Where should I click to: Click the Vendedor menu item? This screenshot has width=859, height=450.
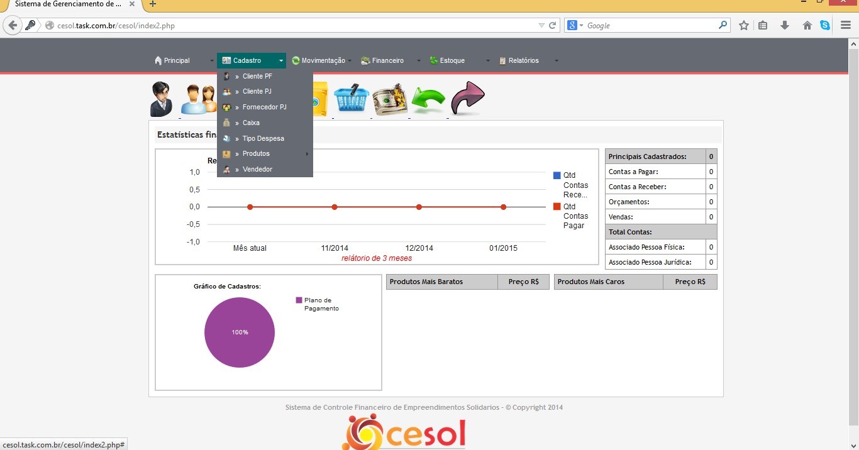(257, 170)
